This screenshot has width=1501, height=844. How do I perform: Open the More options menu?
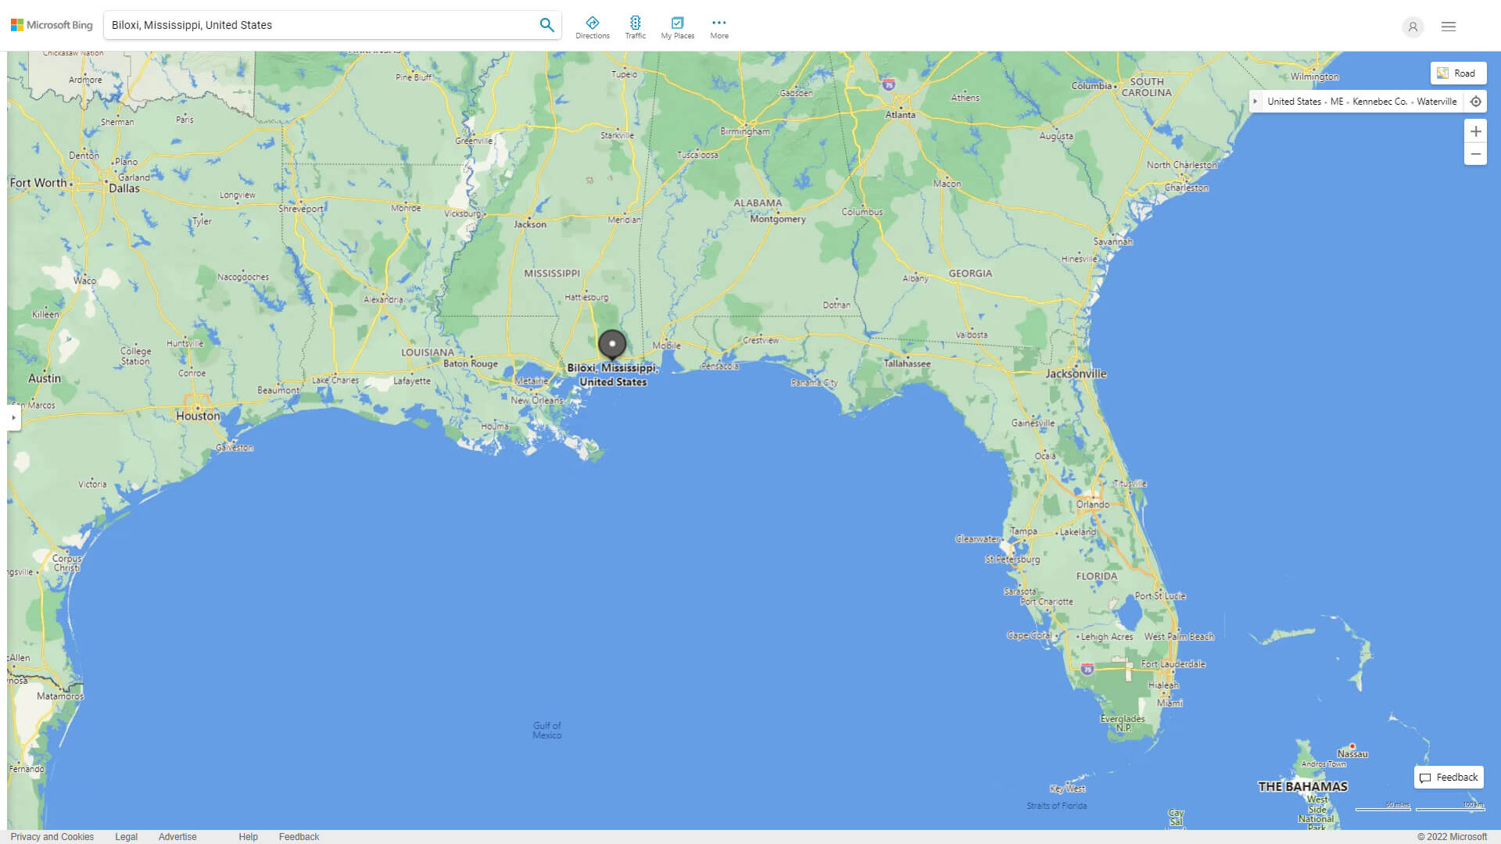click(718, 27)
